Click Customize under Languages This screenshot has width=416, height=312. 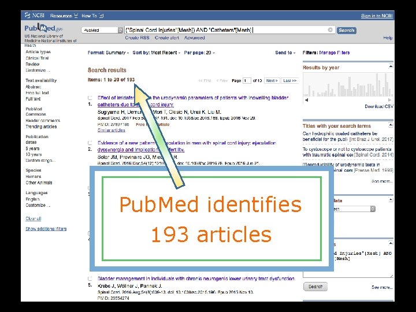38,205
